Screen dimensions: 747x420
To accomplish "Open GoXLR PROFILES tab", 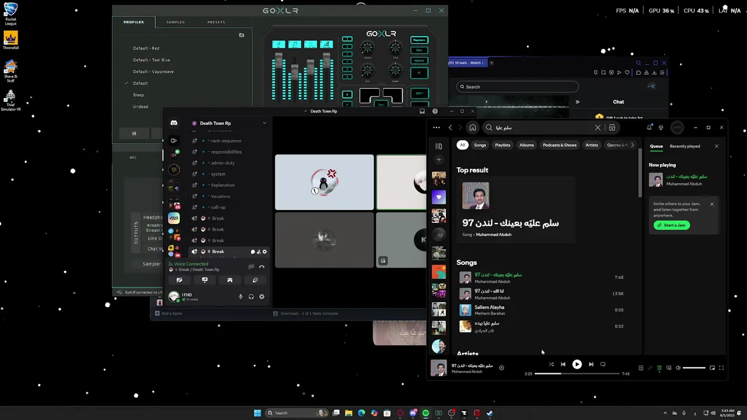I will [x=134, y=22].
